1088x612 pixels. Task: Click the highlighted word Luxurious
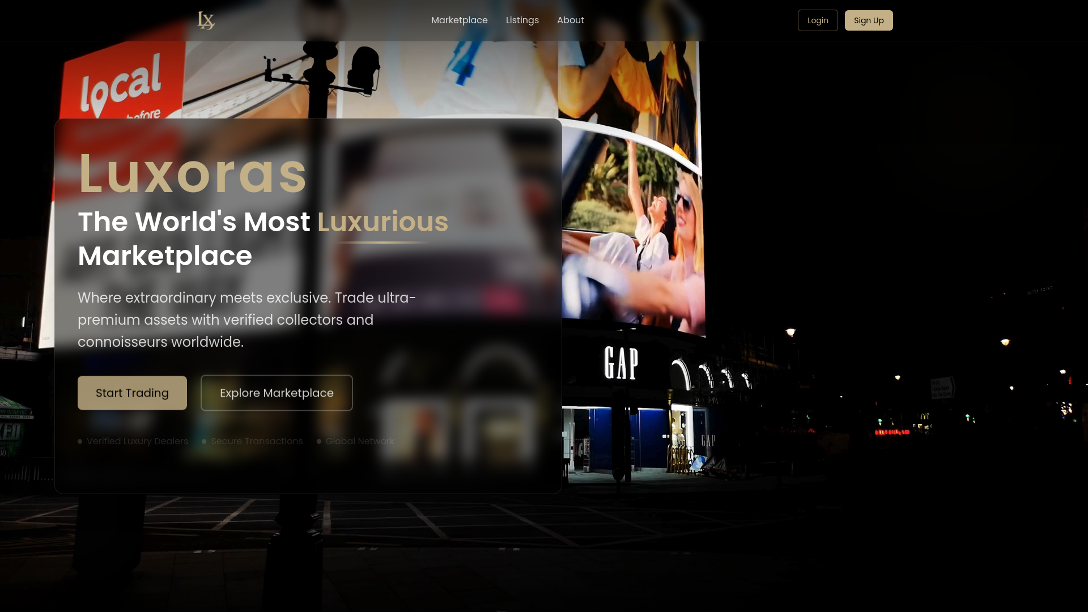pos(382,222)
